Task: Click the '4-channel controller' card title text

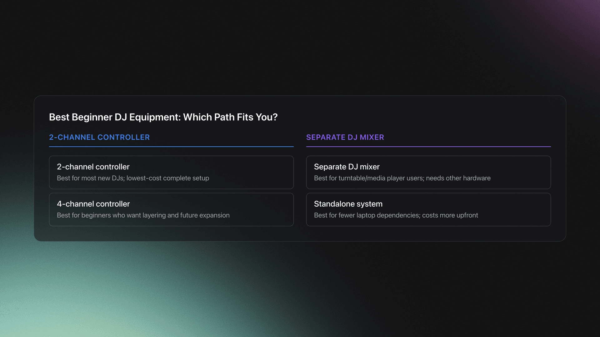Action: click(93, 204)
